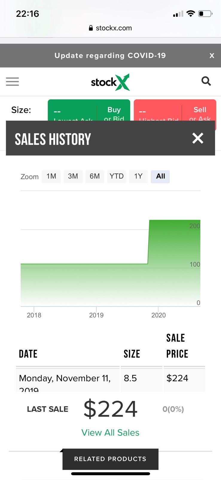The width and height of the screenshot is (221, 480).
Task: Open the hamburger navigation menu
Action: point(12,82)
